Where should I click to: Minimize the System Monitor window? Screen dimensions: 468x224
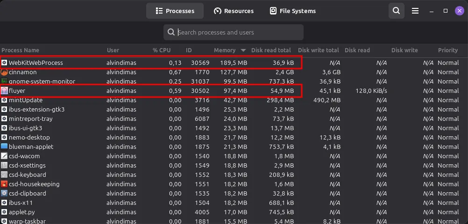coord(432,11)
